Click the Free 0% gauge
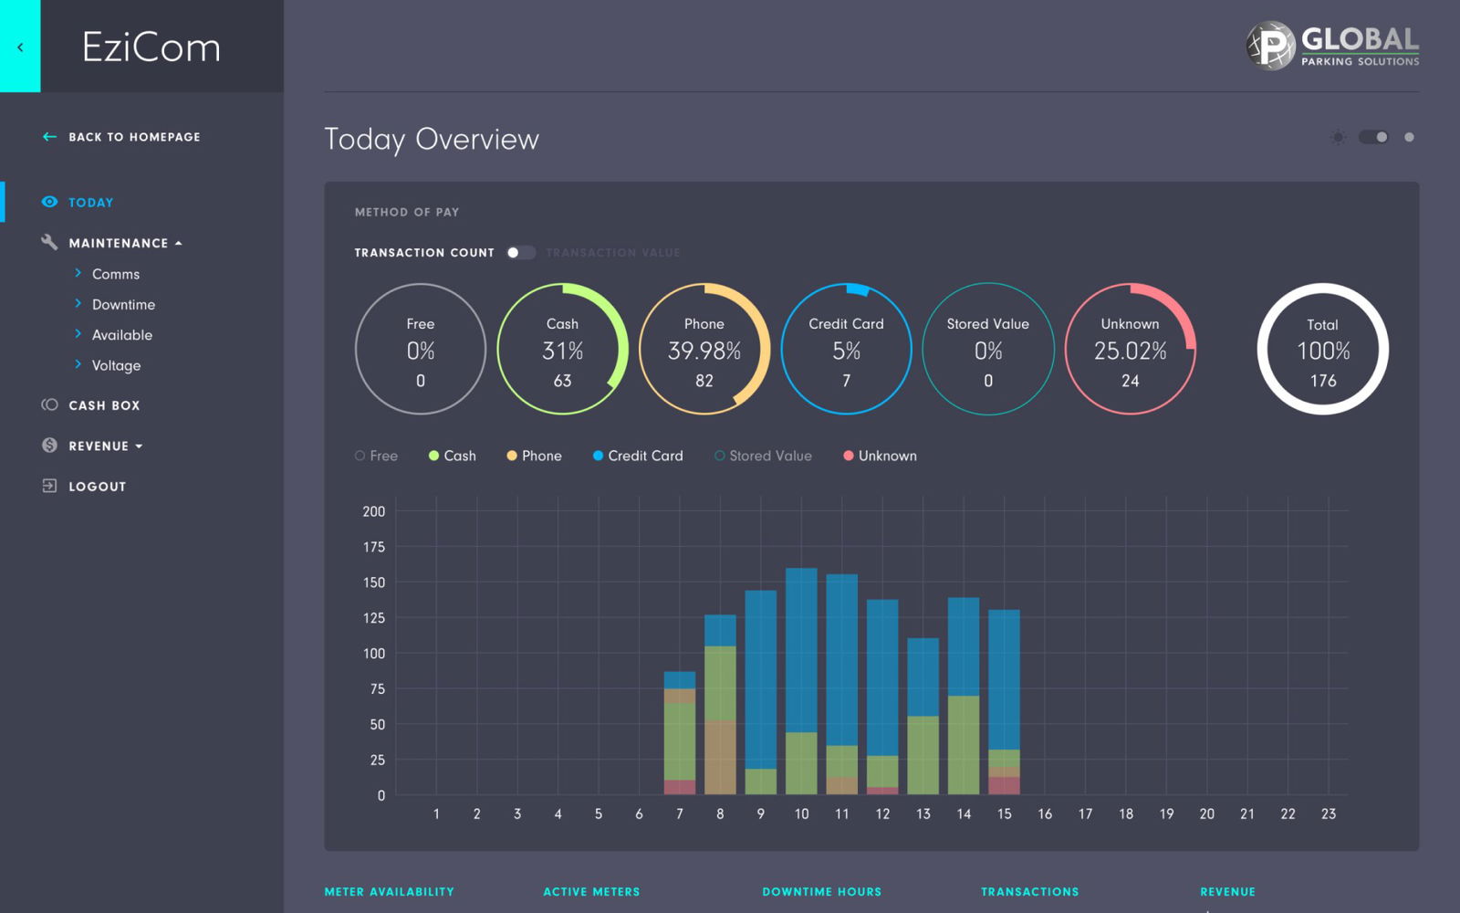 [x=421, y=349]
